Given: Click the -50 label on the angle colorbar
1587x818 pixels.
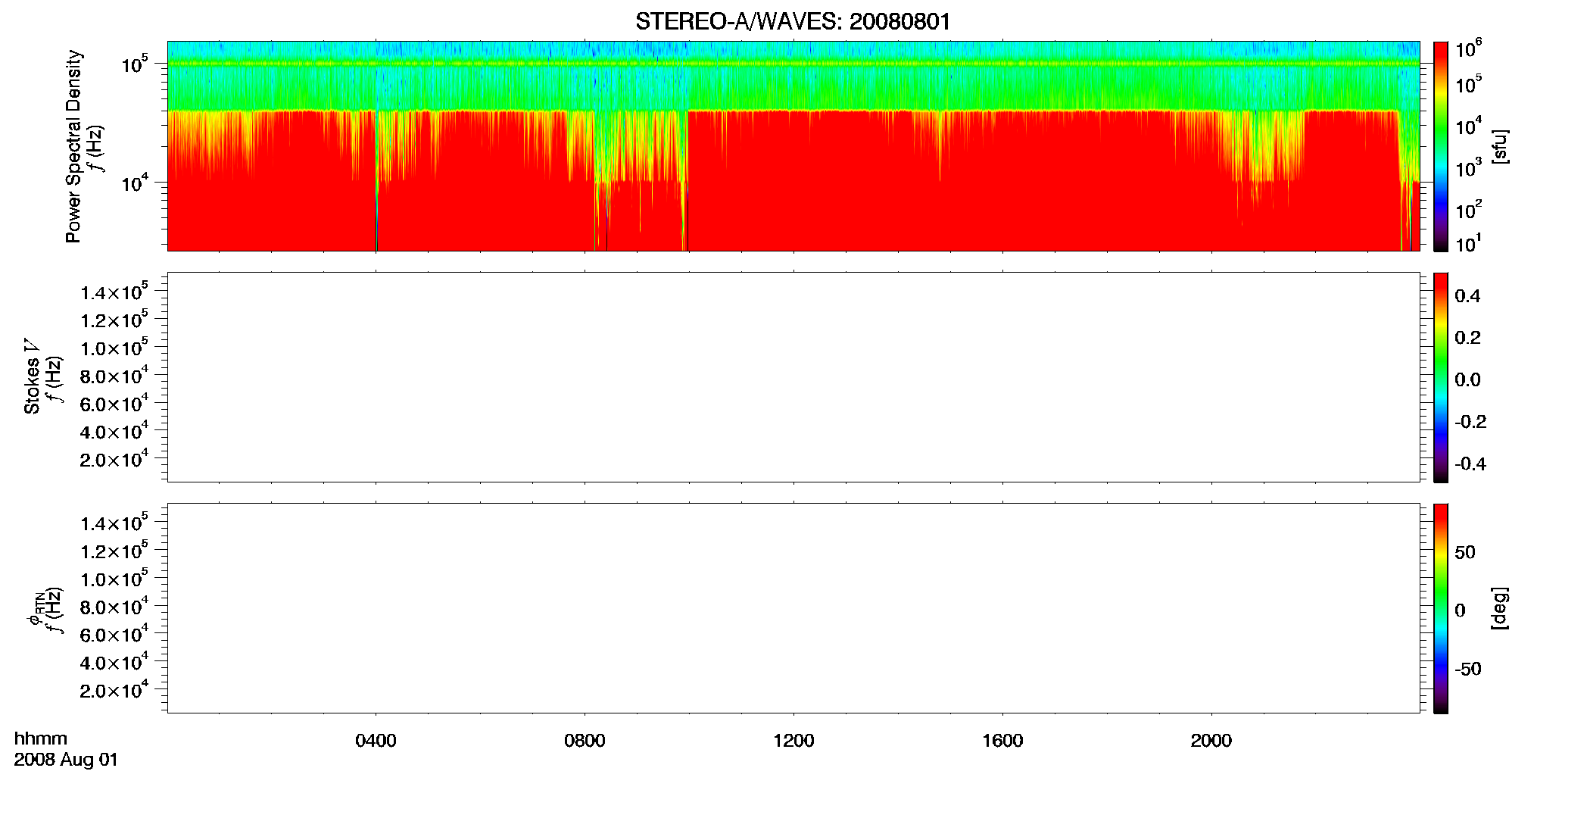Looking at the screenshot, I should coord(1468,669).
